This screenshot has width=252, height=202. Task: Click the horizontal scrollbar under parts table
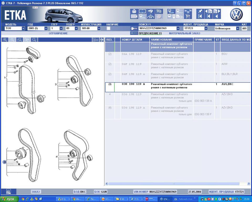tap(174, 184)
